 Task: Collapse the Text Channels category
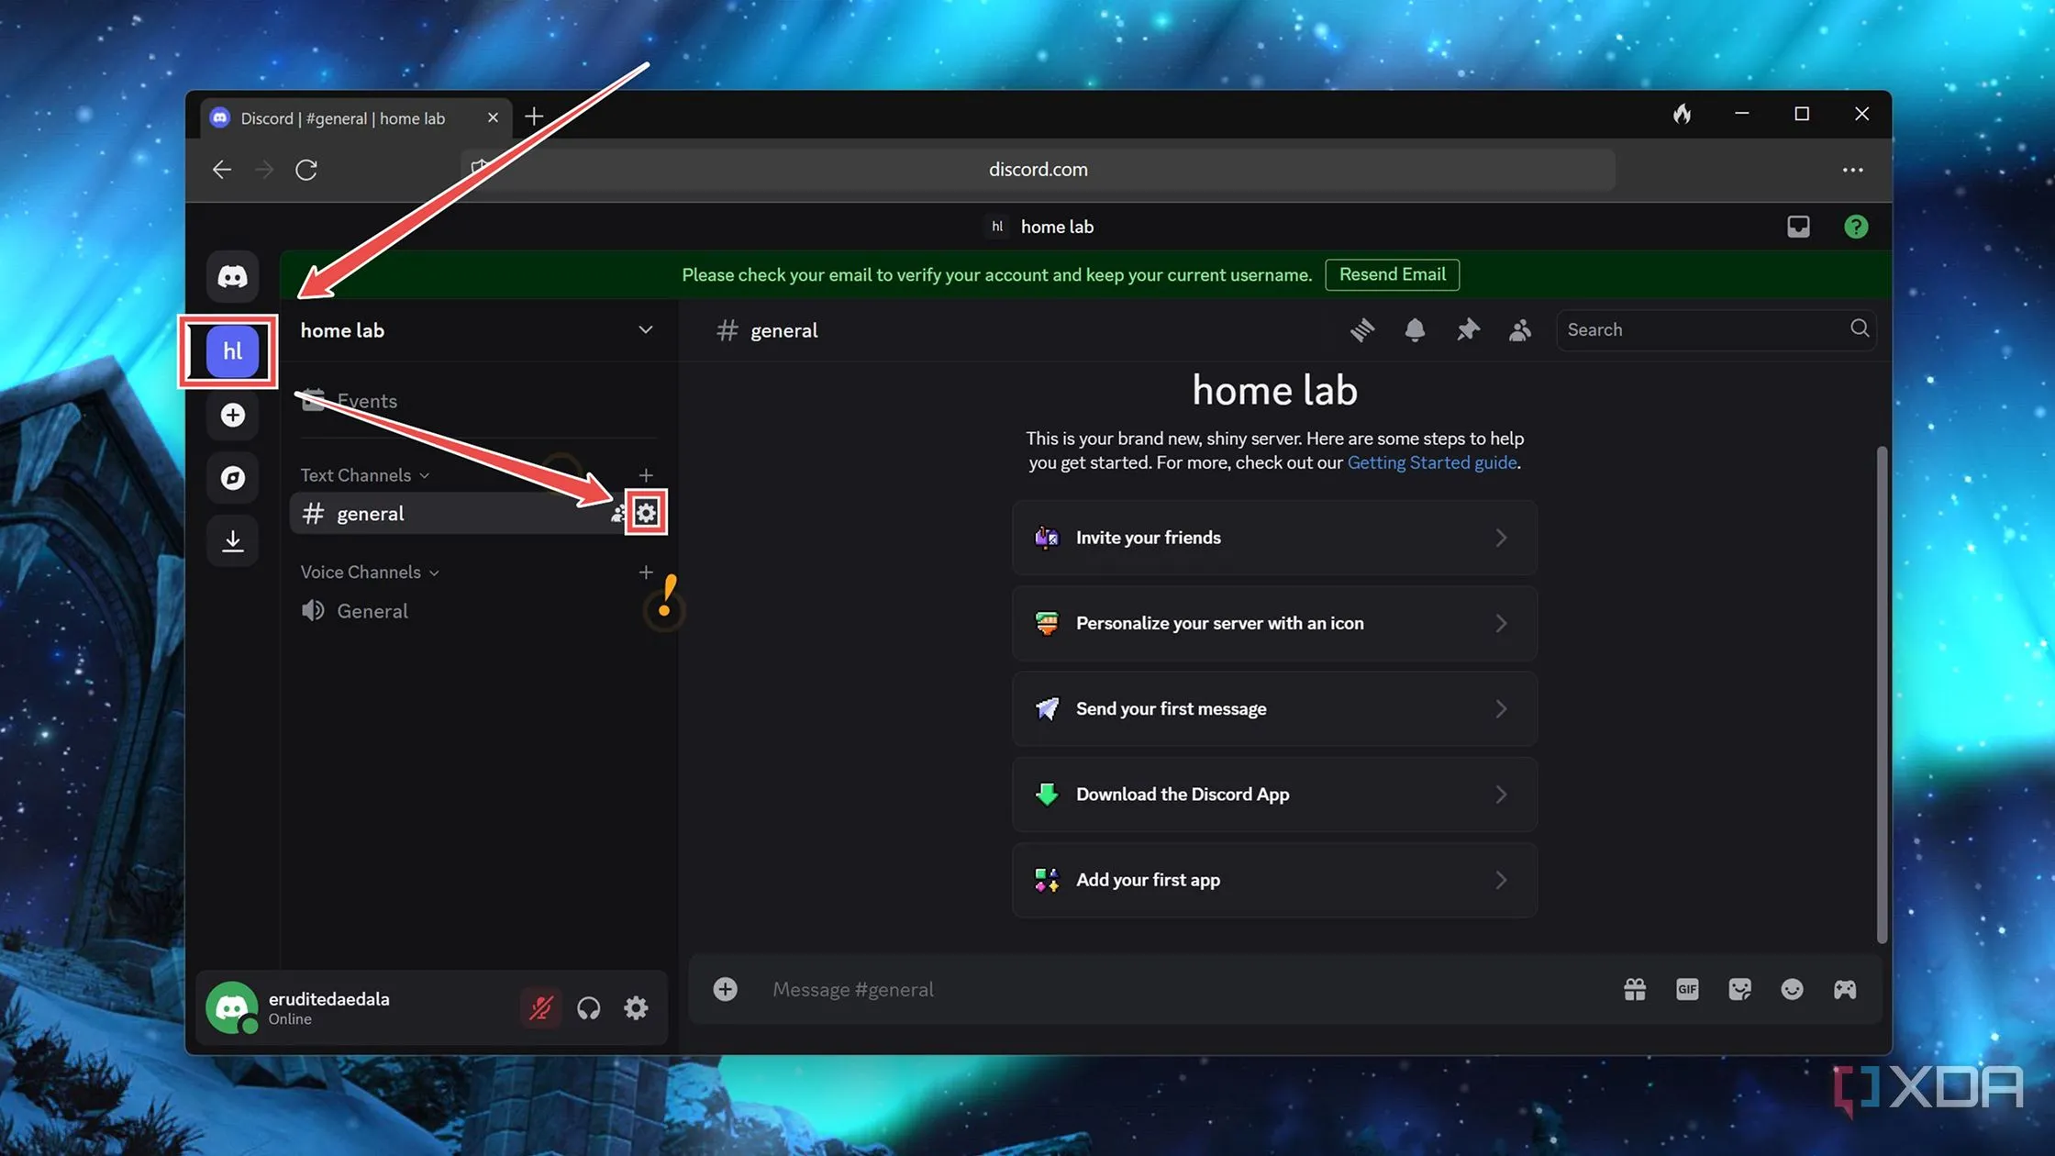[x=363, y=475]
